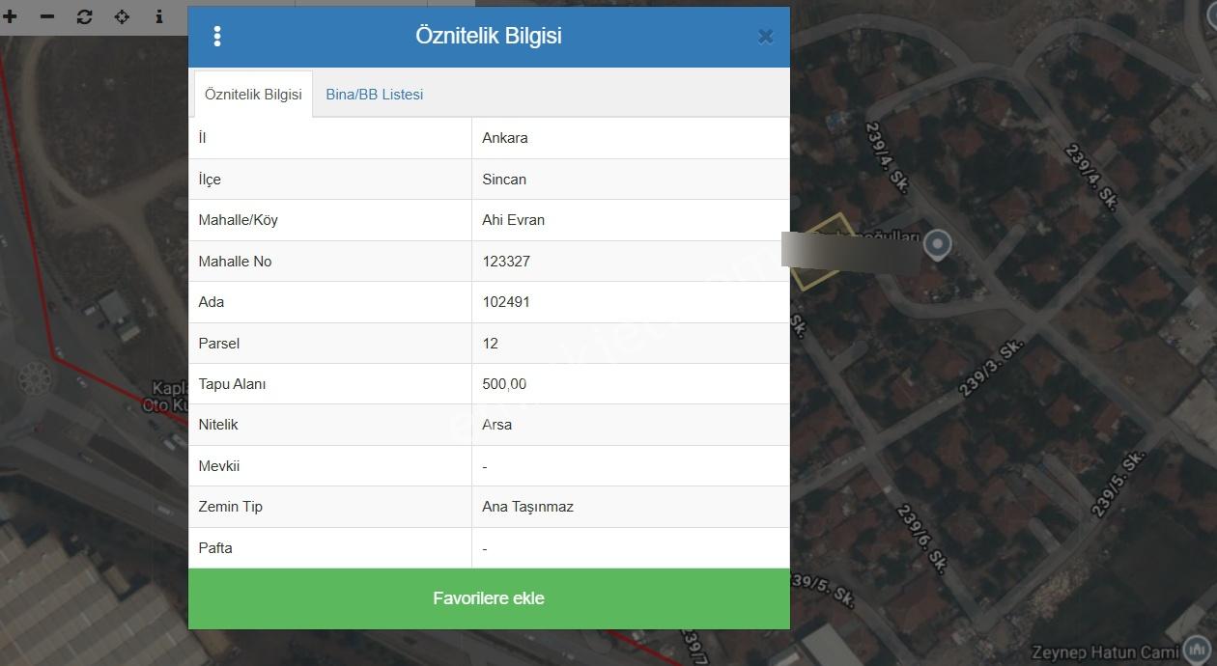Select the 'Arsa' Nitelik value
1217x666 pixels.
[497, 425]
